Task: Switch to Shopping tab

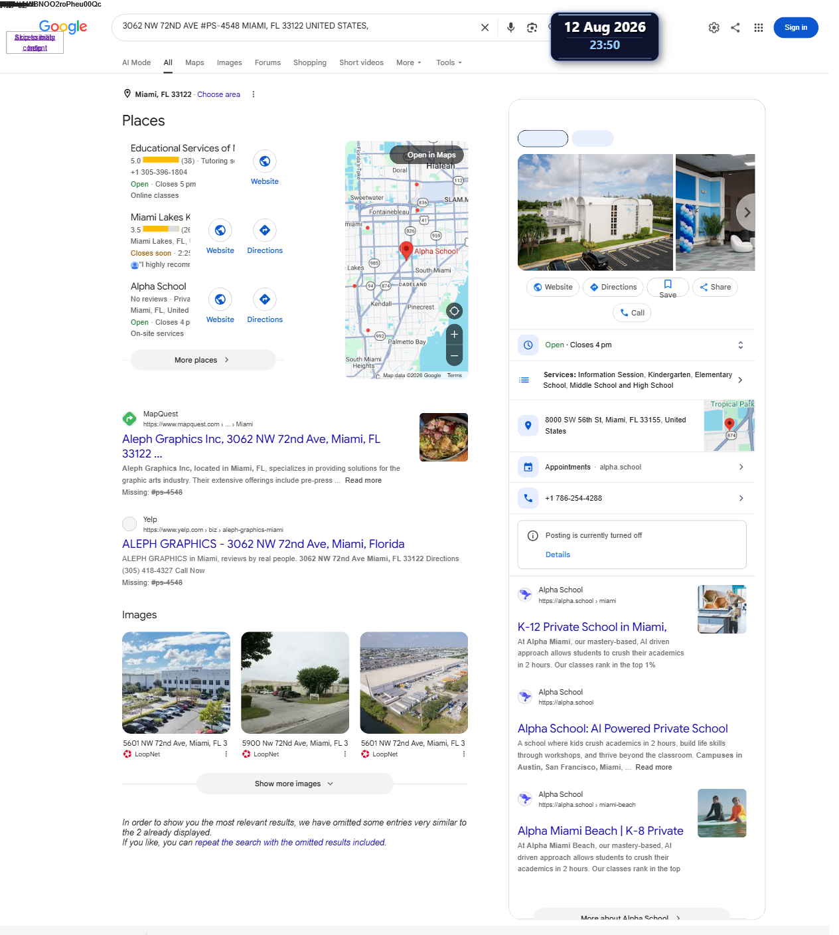Action: [x=310, y=62]
